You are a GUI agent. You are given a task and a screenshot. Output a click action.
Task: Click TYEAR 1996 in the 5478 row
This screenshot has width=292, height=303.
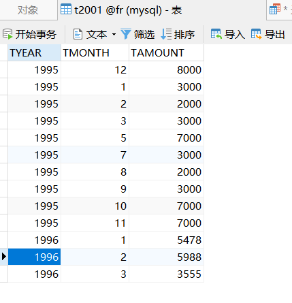pos(34,240)
